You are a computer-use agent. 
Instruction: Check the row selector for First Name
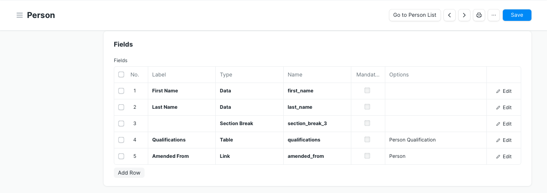coord(121,91)
